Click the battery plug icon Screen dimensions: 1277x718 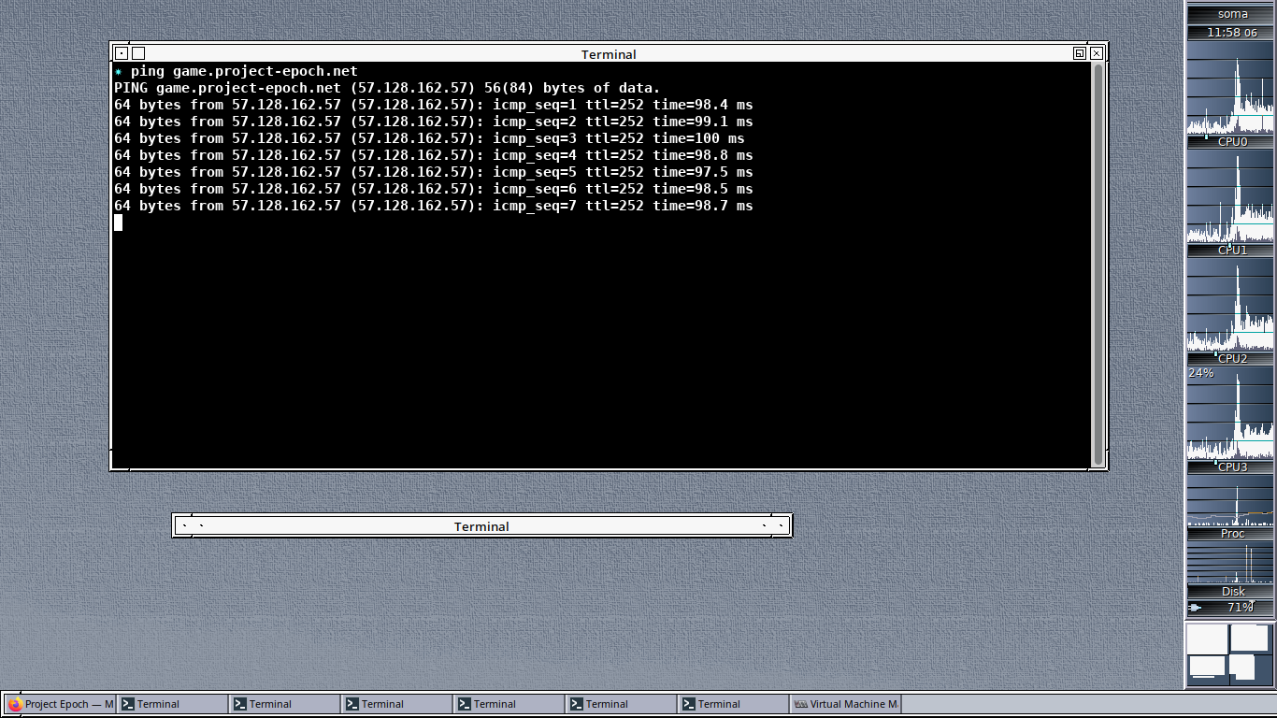pos(1195,608)
